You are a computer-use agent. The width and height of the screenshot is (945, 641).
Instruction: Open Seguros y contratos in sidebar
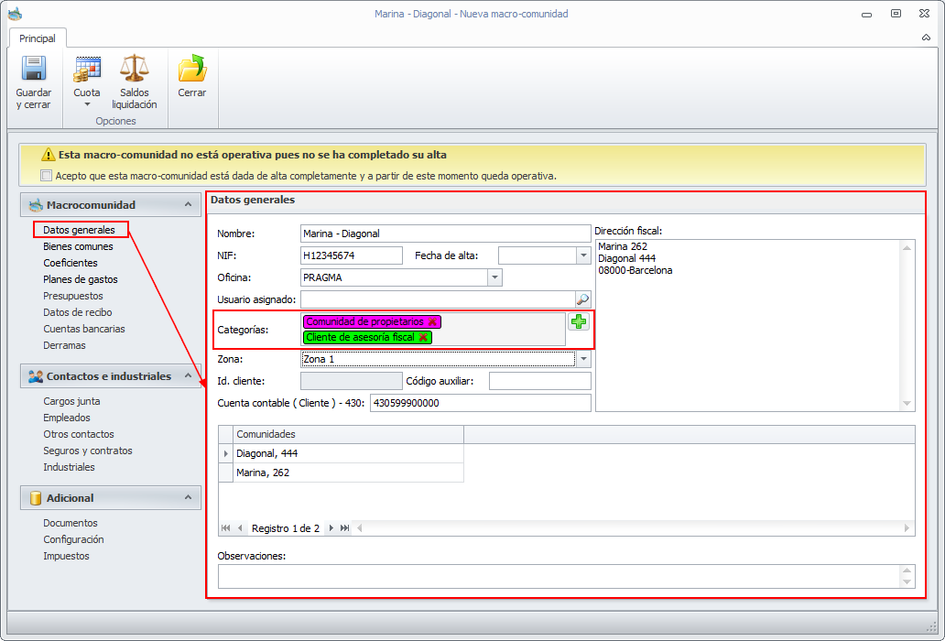[88, 451]
